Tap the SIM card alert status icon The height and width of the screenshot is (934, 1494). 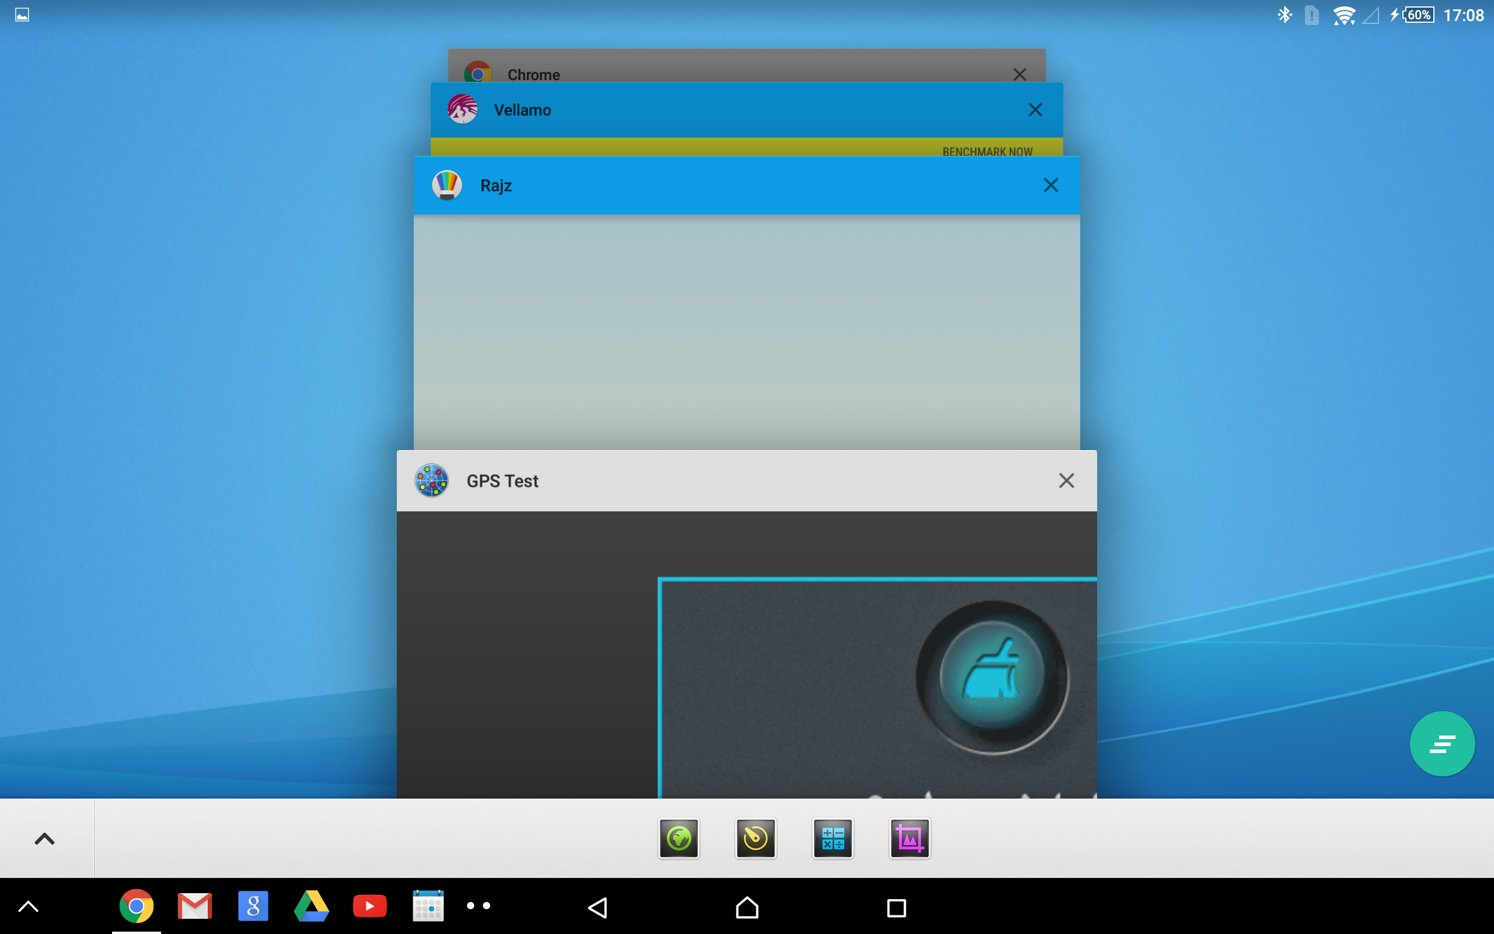coord(1312,15)
